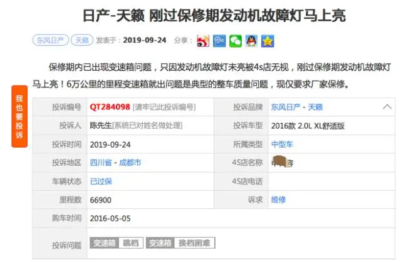Share via the blue Tencent Weibo icon
The image size is (401, 262).
(x=219, y=41)
